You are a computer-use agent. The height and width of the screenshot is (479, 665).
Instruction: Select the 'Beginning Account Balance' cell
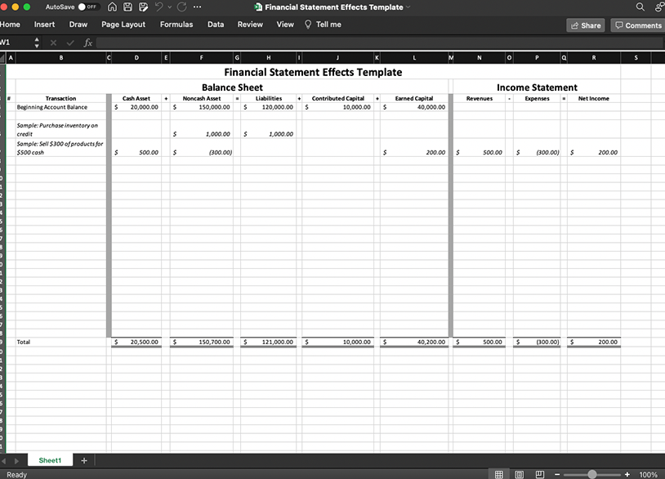(x=60, y=107)
